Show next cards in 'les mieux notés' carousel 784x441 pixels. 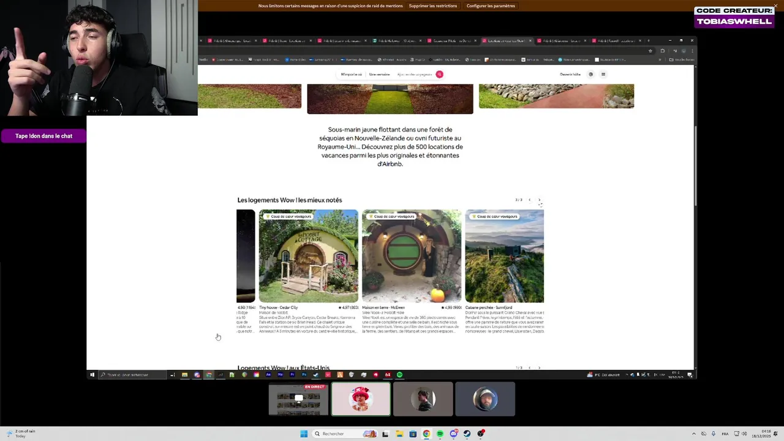click(x=539, y=200)
